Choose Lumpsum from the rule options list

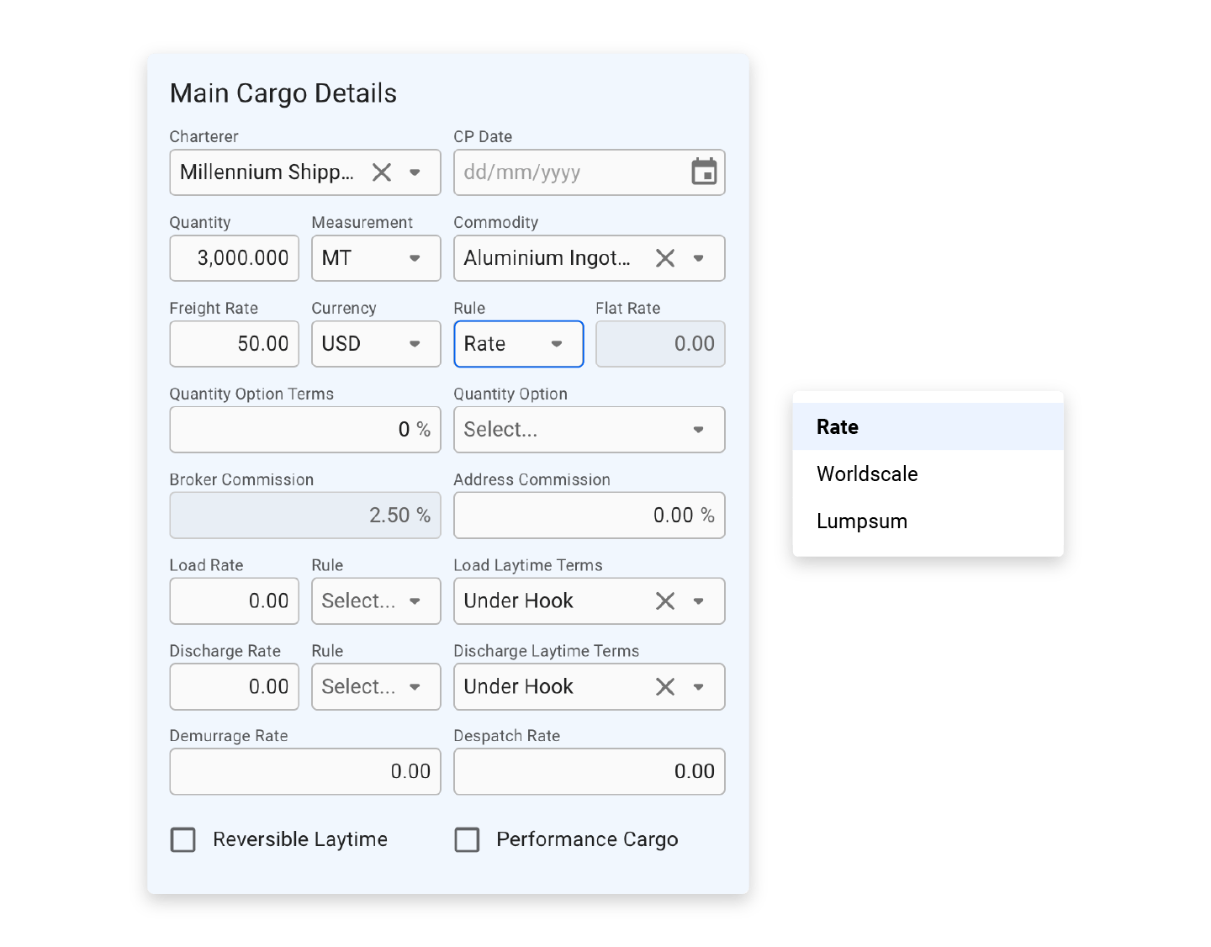pos(928,521)
